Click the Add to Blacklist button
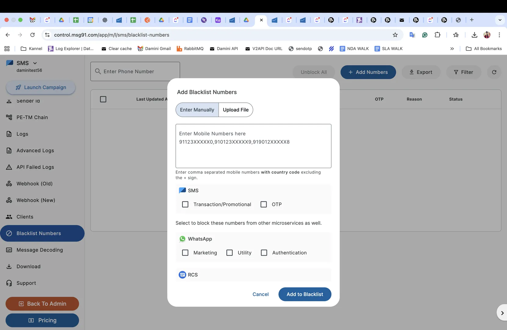This screenshot has width=507, height=330. (305, 294)
